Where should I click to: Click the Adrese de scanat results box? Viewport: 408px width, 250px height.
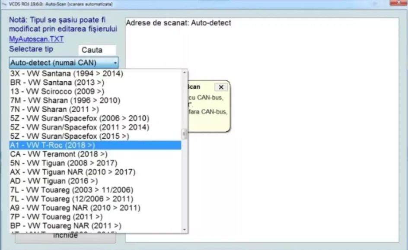tap(262, 130)
